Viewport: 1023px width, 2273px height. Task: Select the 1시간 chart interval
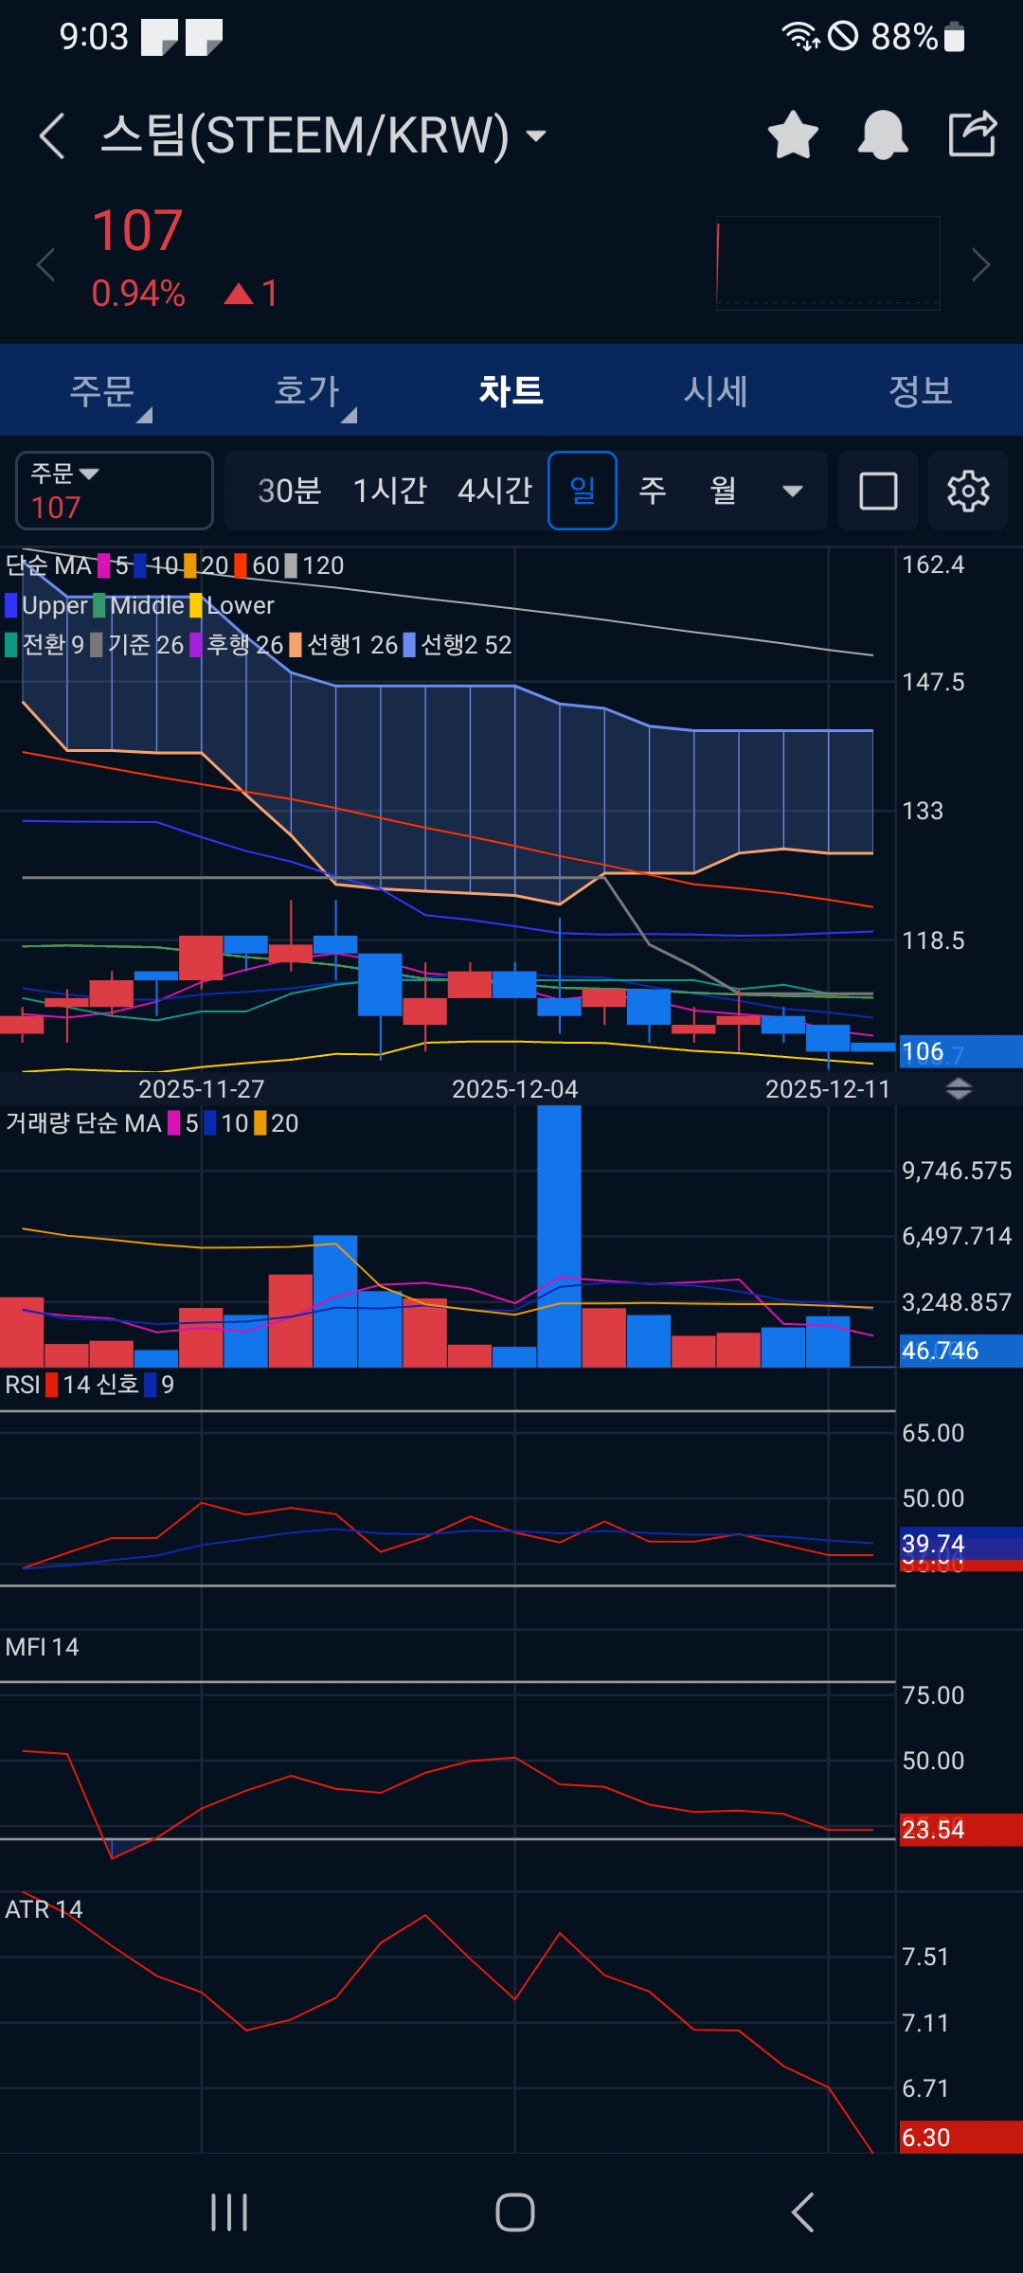point(390,491)
